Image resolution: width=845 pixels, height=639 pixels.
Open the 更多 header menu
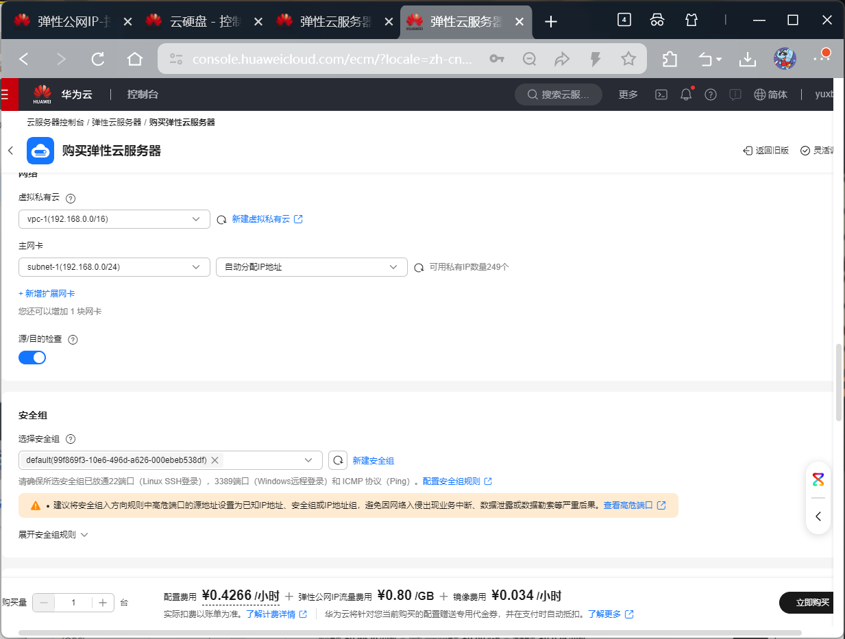[x=628, y=95]
